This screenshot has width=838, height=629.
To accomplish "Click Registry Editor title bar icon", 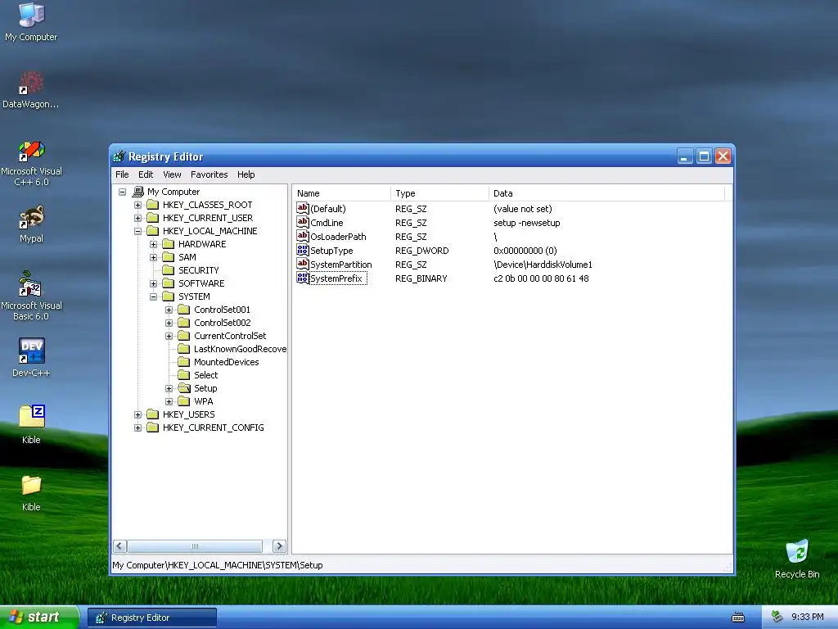I will pos(119,156).
